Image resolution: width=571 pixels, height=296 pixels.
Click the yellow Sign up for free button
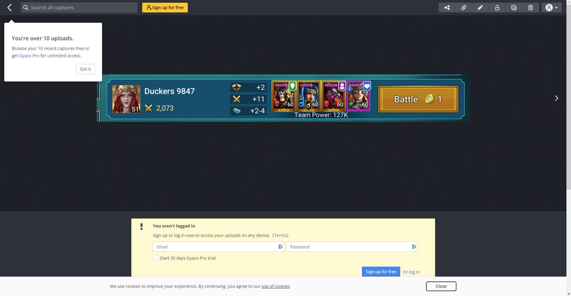click(x=165, y=8)
